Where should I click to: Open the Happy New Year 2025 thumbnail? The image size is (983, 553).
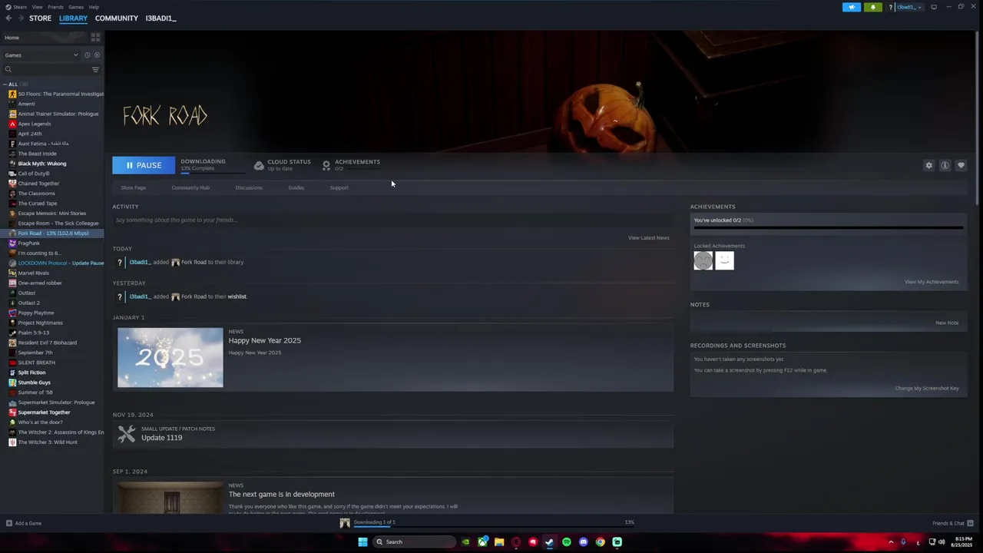click(170, 357)
